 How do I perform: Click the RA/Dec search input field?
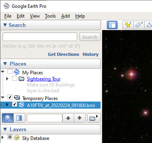(x=40, y=37)
